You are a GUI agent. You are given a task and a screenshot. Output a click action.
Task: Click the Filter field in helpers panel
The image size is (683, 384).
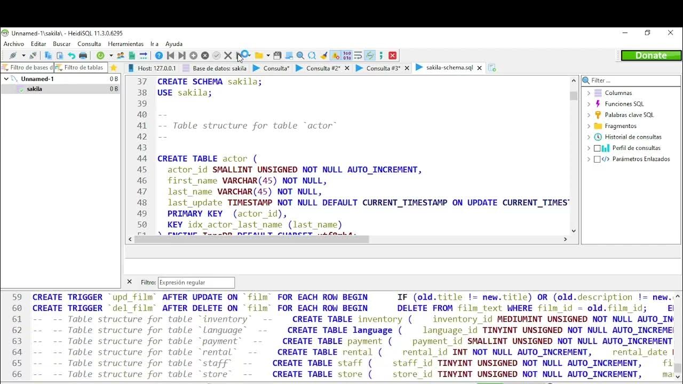click(x=631, y=81)
